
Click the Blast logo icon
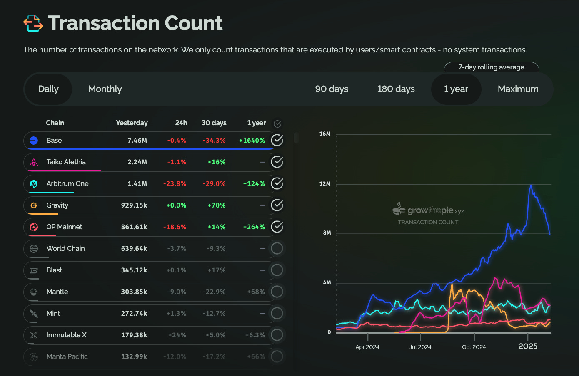34,270
